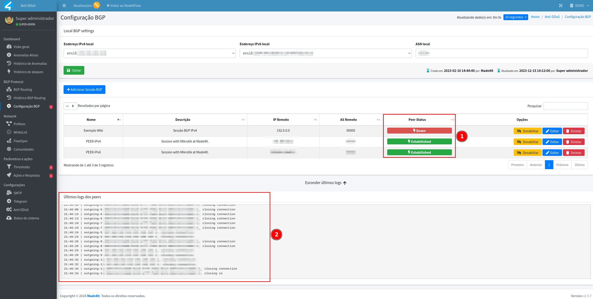Click Adicionar Sessão BGP button
The height and width of the screenshot is (299, 593).
(x=84, y=90)
